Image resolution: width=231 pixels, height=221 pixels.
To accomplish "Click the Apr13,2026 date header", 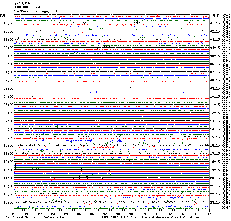I will click(23, 3).
